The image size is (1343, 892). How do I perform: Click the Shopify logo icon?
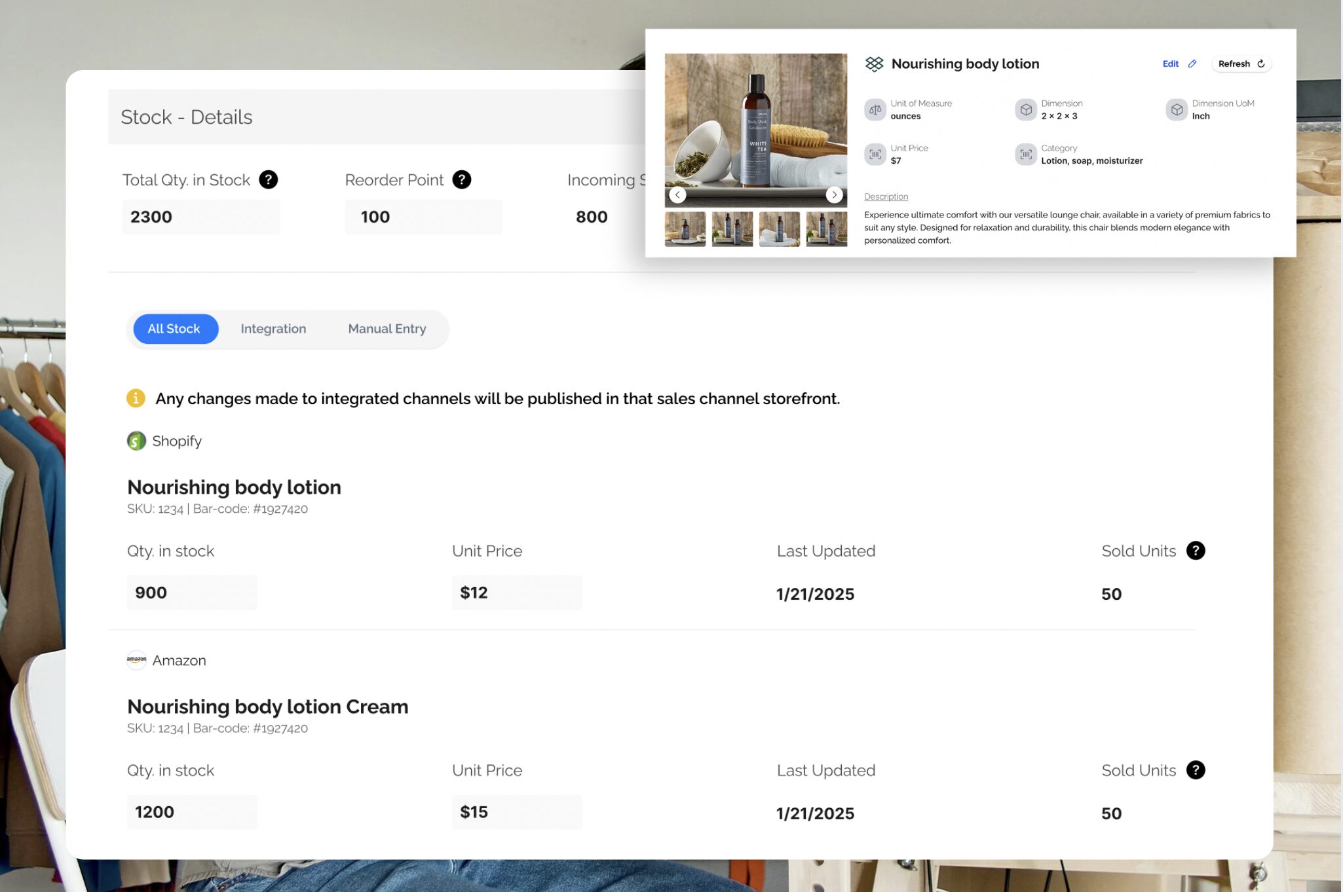click(x=136, y=441)
